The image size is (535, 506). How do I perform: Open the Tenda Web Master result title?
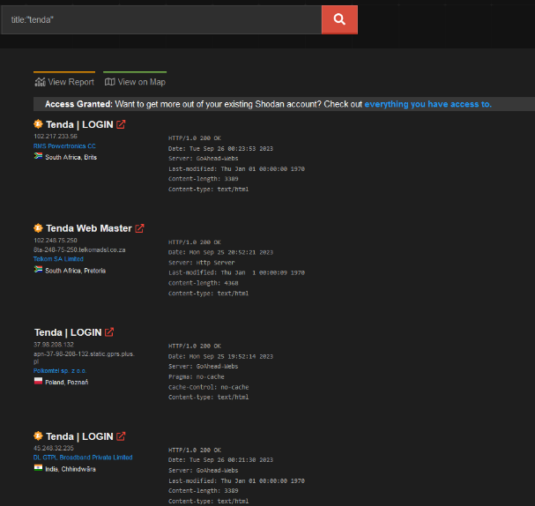[x=89, y=228]
